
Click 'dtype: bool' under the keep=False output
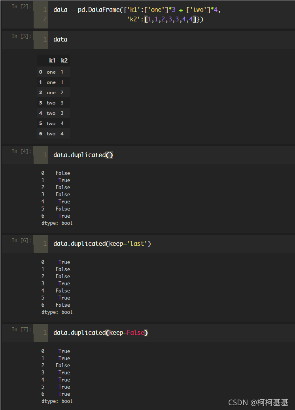click(x=57, y=401)
